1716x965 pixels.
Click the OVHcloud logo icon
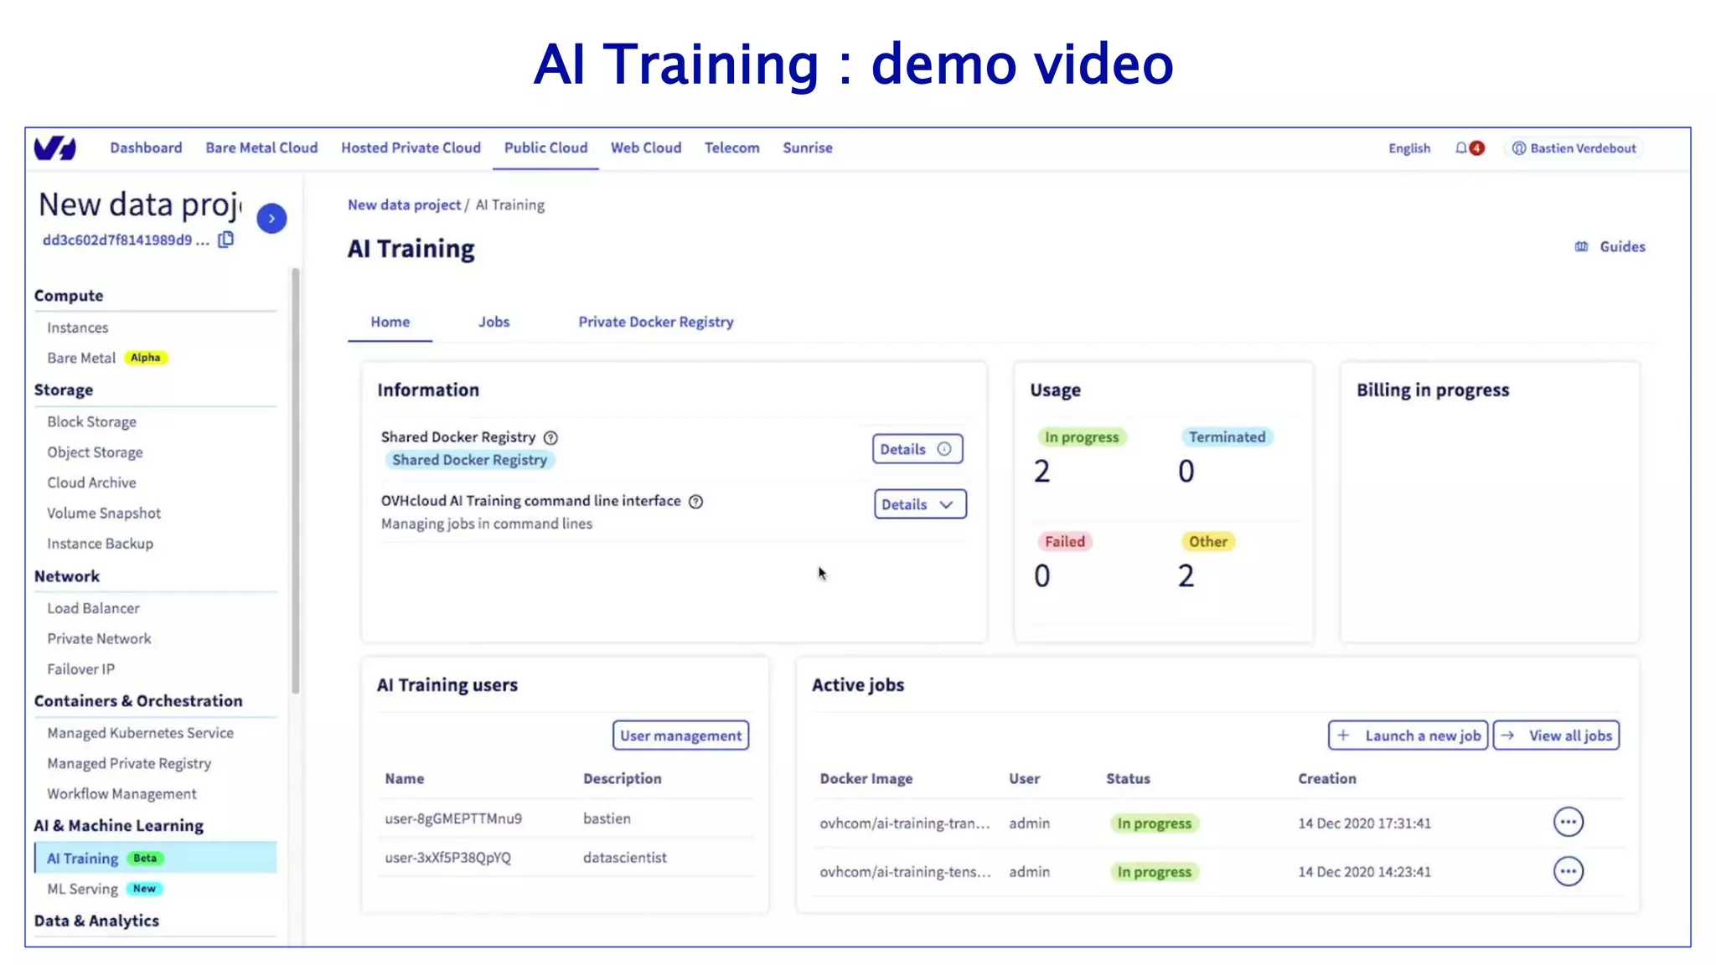point(54,148)
